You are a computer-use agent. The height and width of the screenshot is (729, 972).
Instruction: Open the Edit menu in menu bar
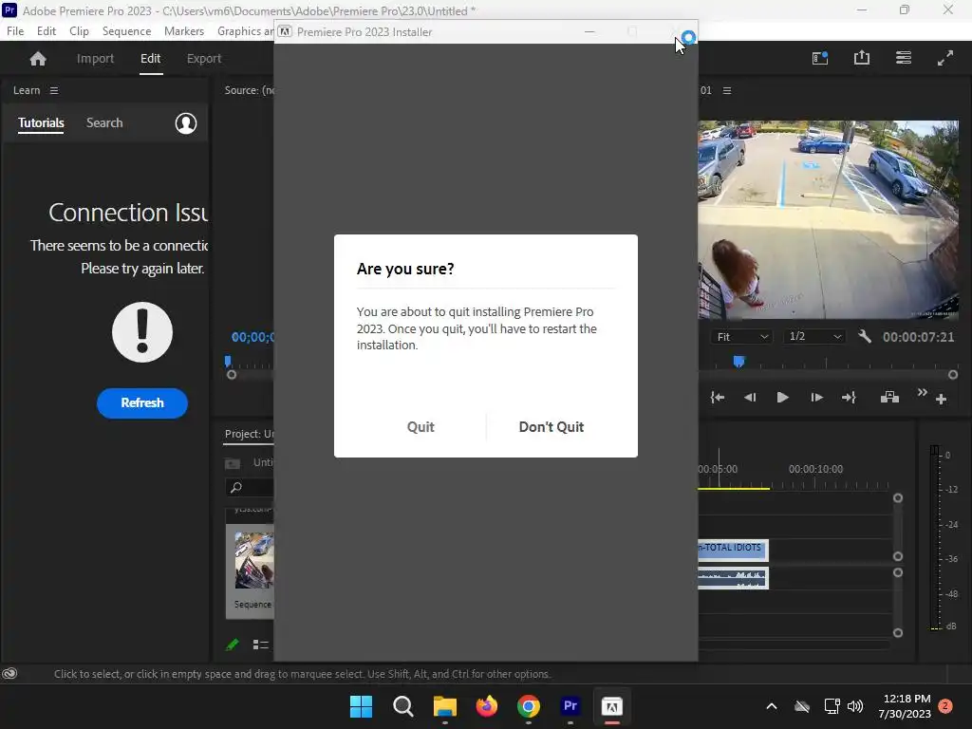click(x=46, y=31)
